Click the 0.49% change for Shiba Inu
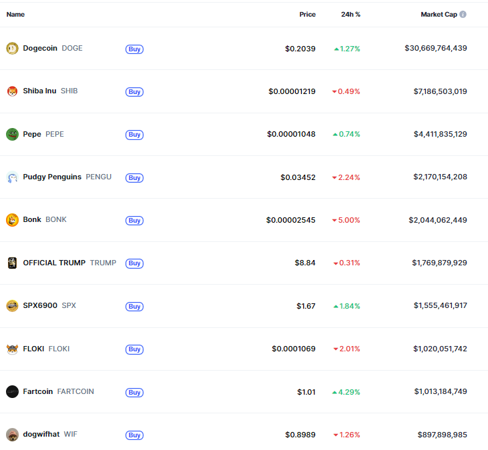This screenshot has height=450, width=488. 346,92
